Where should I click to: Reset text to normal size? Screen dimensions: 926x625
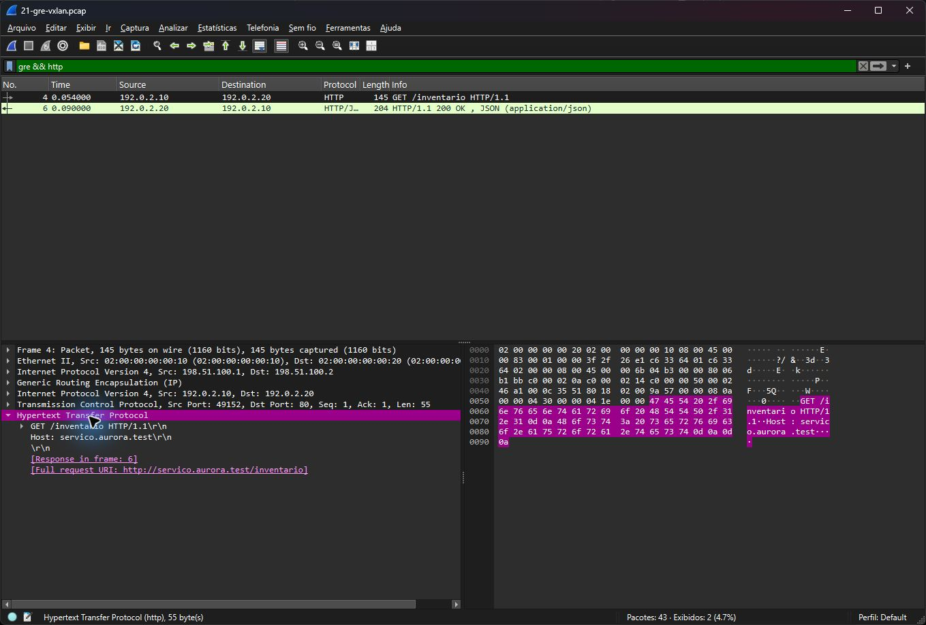(337, 46)
